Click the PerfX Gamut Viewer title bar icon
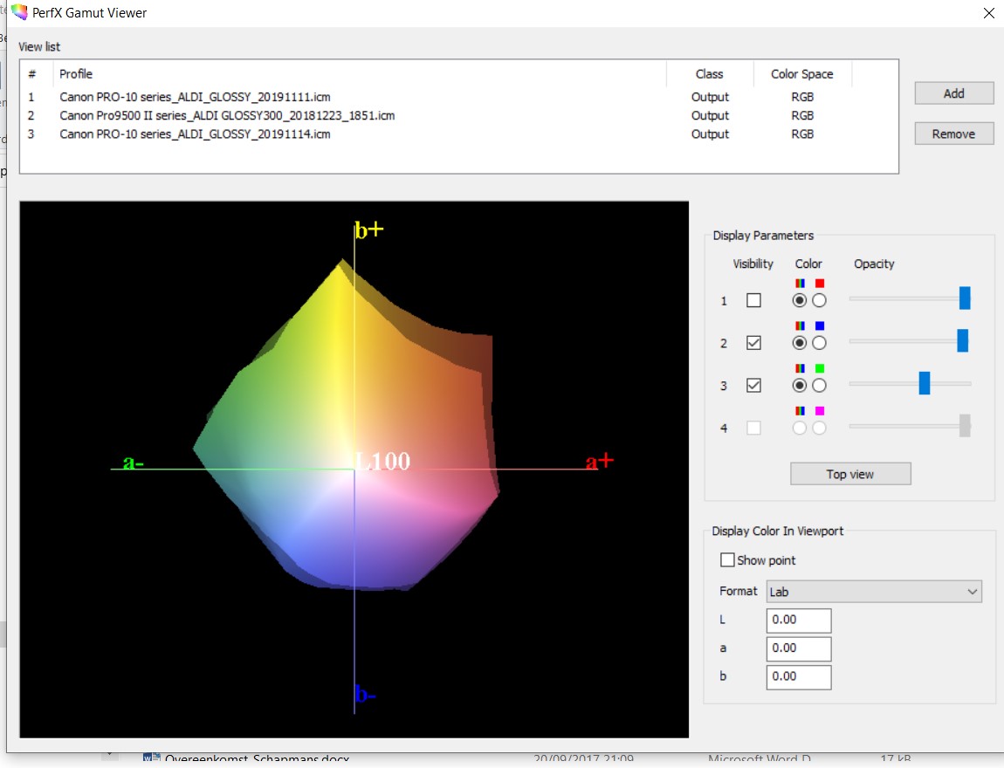This screenshot has height=768, width=1004. point(19,13)
